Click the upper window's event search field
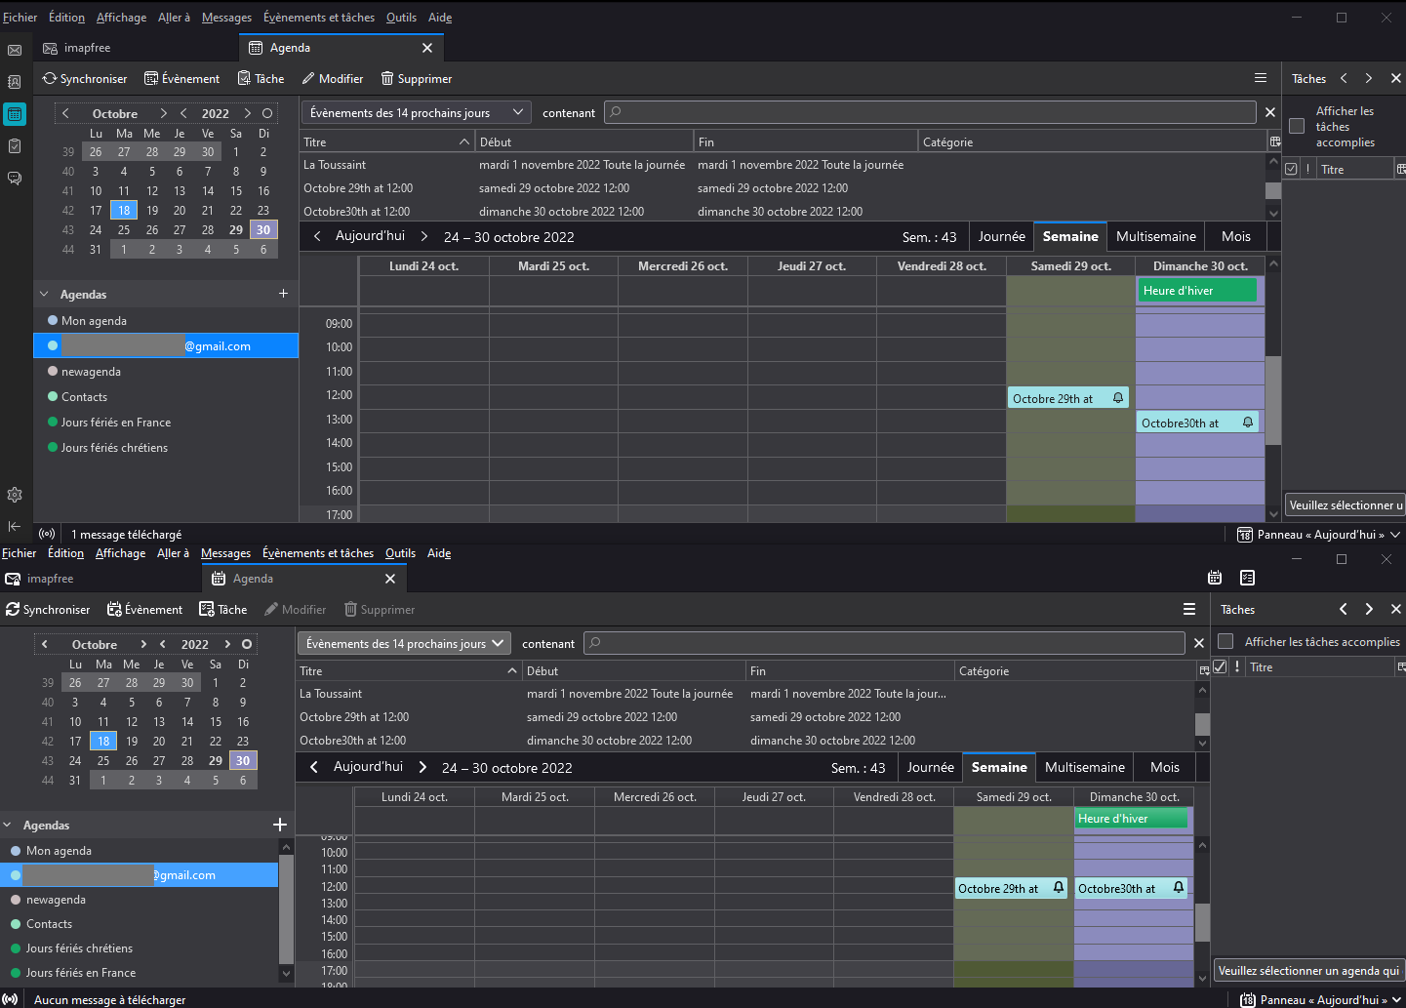 tap(930, 113)
